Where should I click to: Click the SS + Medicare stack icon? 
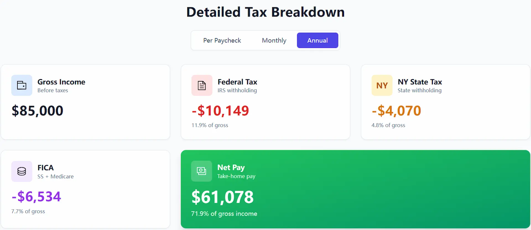22,171
